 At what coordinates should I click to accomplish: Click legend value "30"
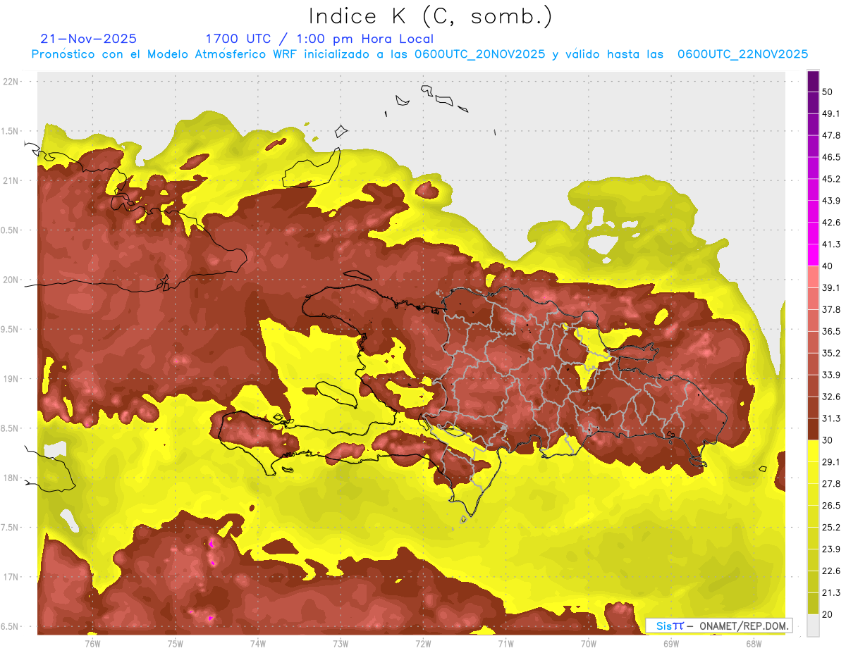click(828, 440)
